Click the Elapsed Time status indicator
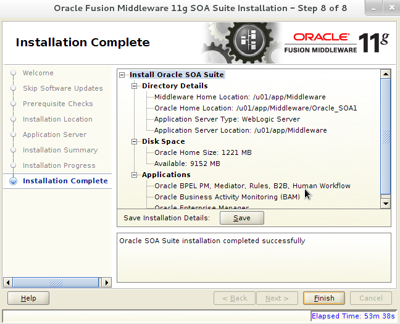400x324 pixels. point(353,316)
